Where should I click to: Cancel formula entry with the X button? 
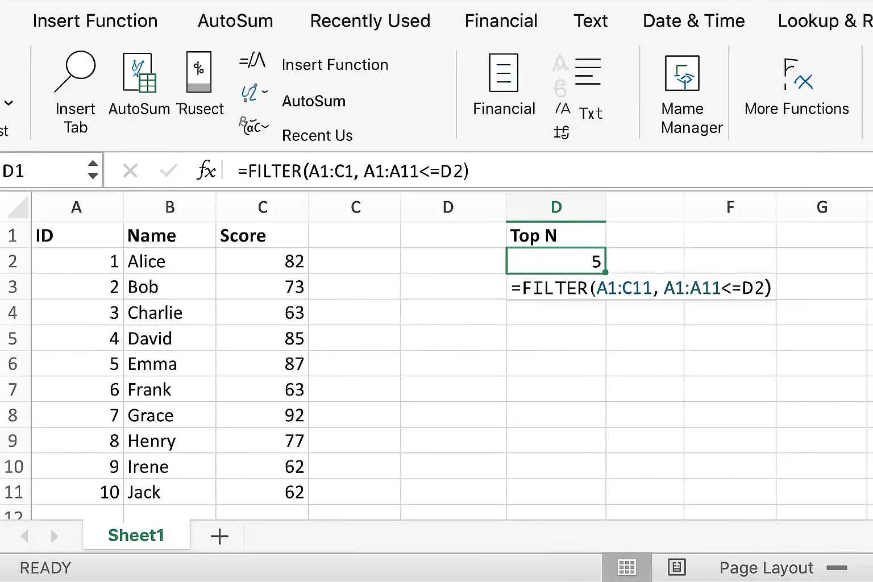[x=130, y=170]
